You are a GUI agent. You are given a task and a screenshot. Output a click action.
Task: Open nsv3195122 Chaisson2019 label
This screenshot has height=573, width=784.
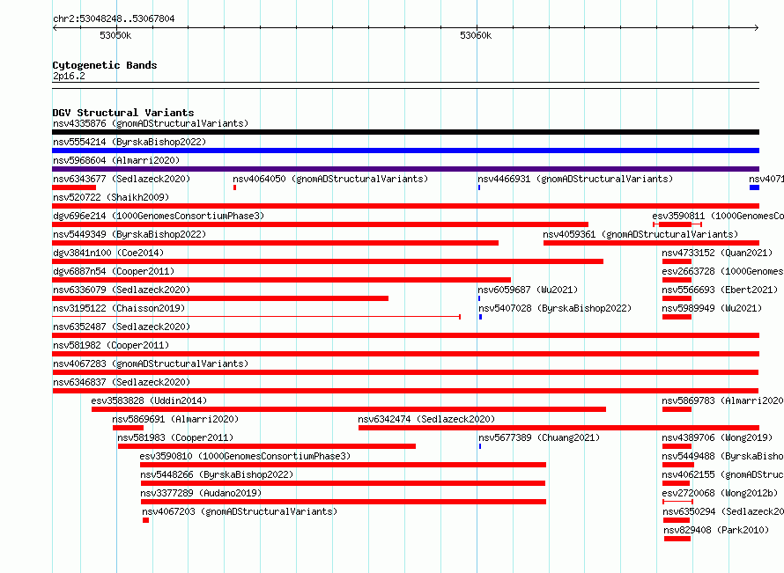(x=119, y=308)
